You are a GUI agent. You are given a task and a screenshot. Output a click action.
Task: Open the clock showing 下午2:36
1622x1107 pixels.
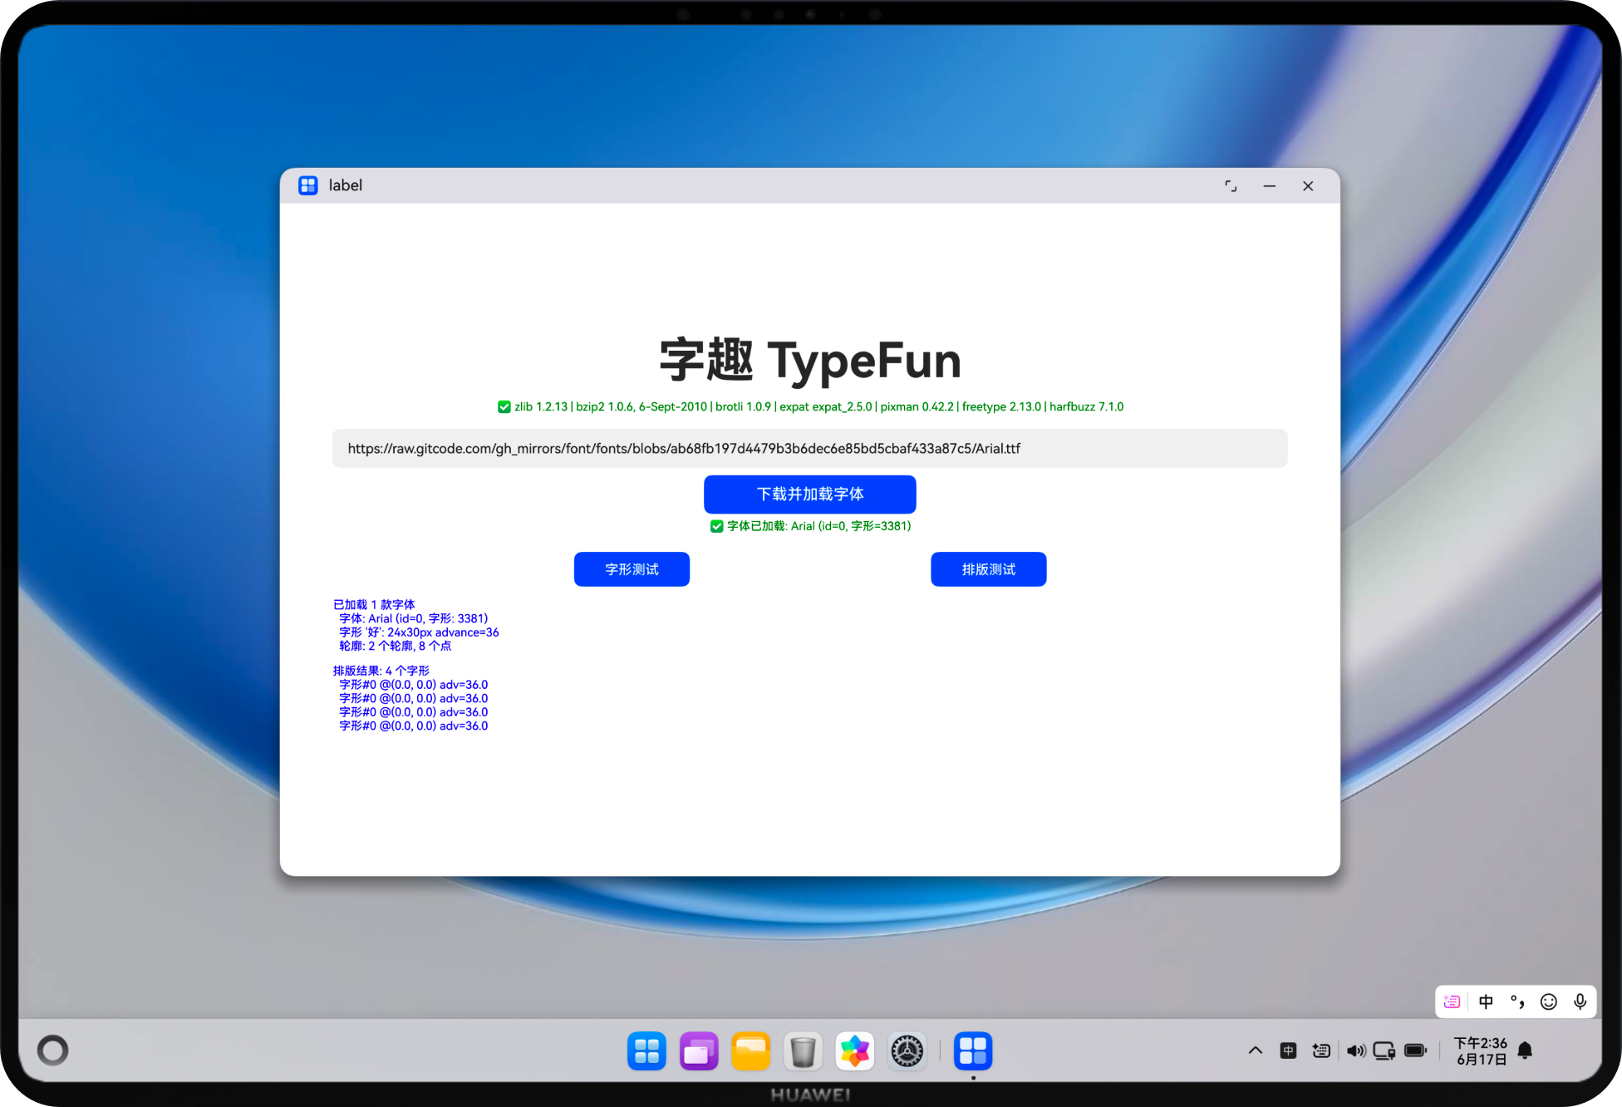1481,1051
